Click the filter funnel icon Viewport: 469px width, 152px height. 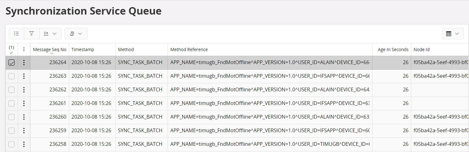[x=32, y=34]
